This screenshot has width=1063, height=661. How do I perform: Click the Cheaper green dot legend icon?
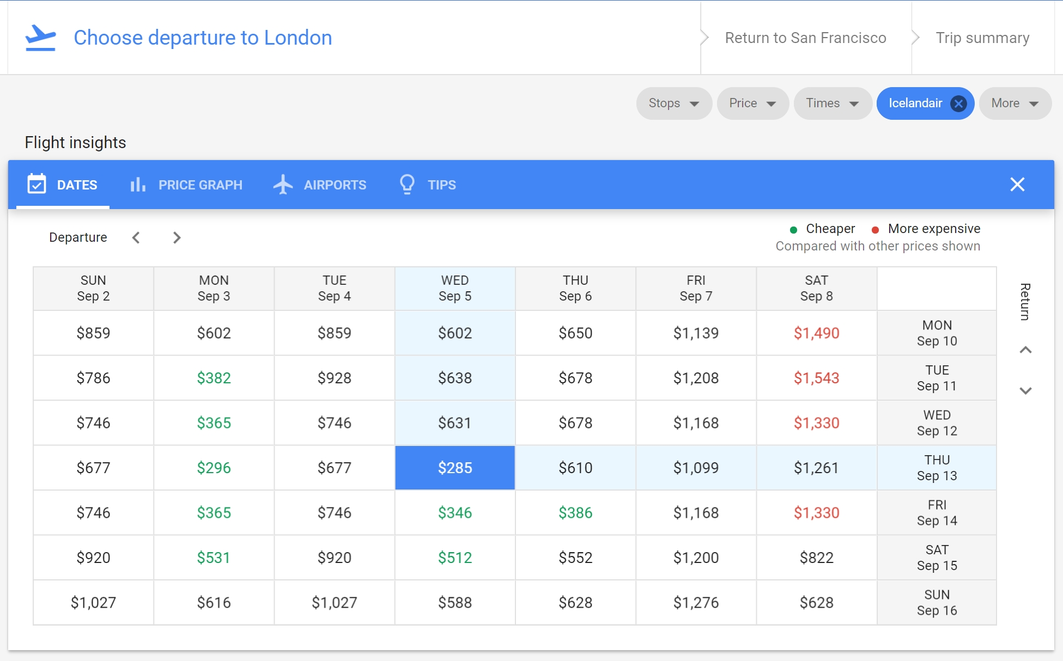coord(793,229)
